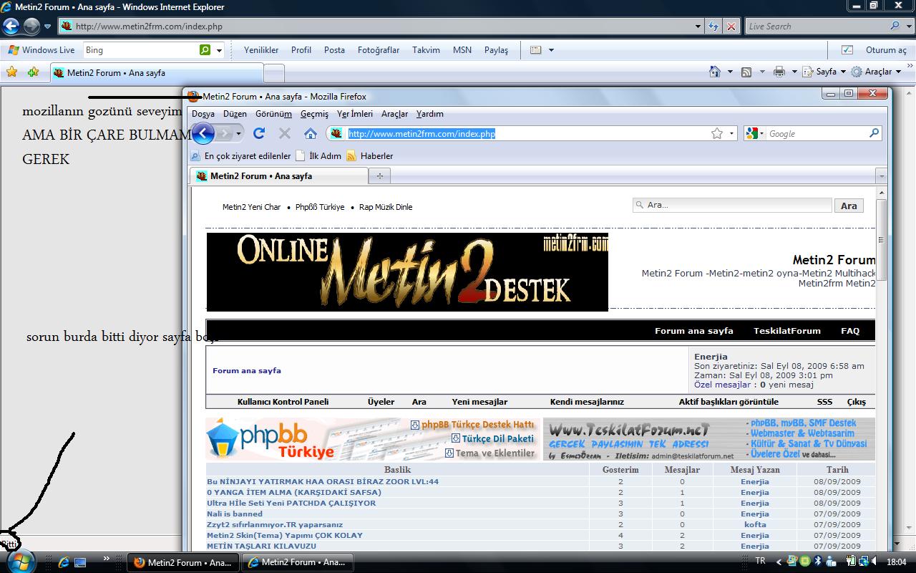Open the Görünüm menu in Firefox
Viewport: 916px width, 573px height.
pos(273,114)
